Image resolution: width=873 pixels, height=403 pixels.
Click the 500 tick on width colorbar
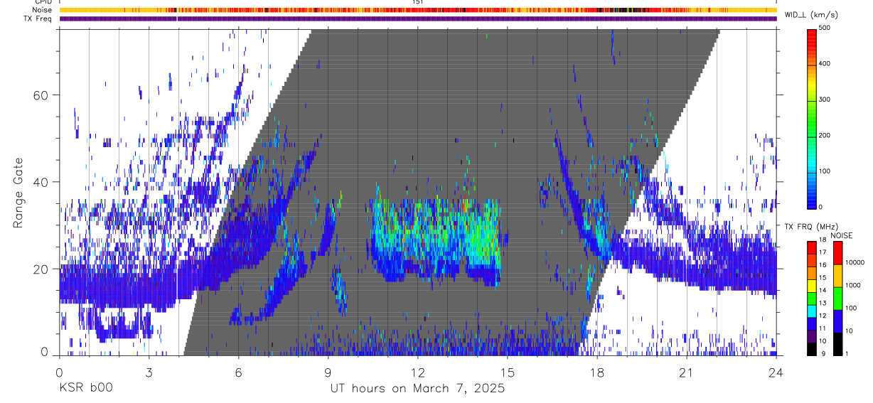(825, 27)
